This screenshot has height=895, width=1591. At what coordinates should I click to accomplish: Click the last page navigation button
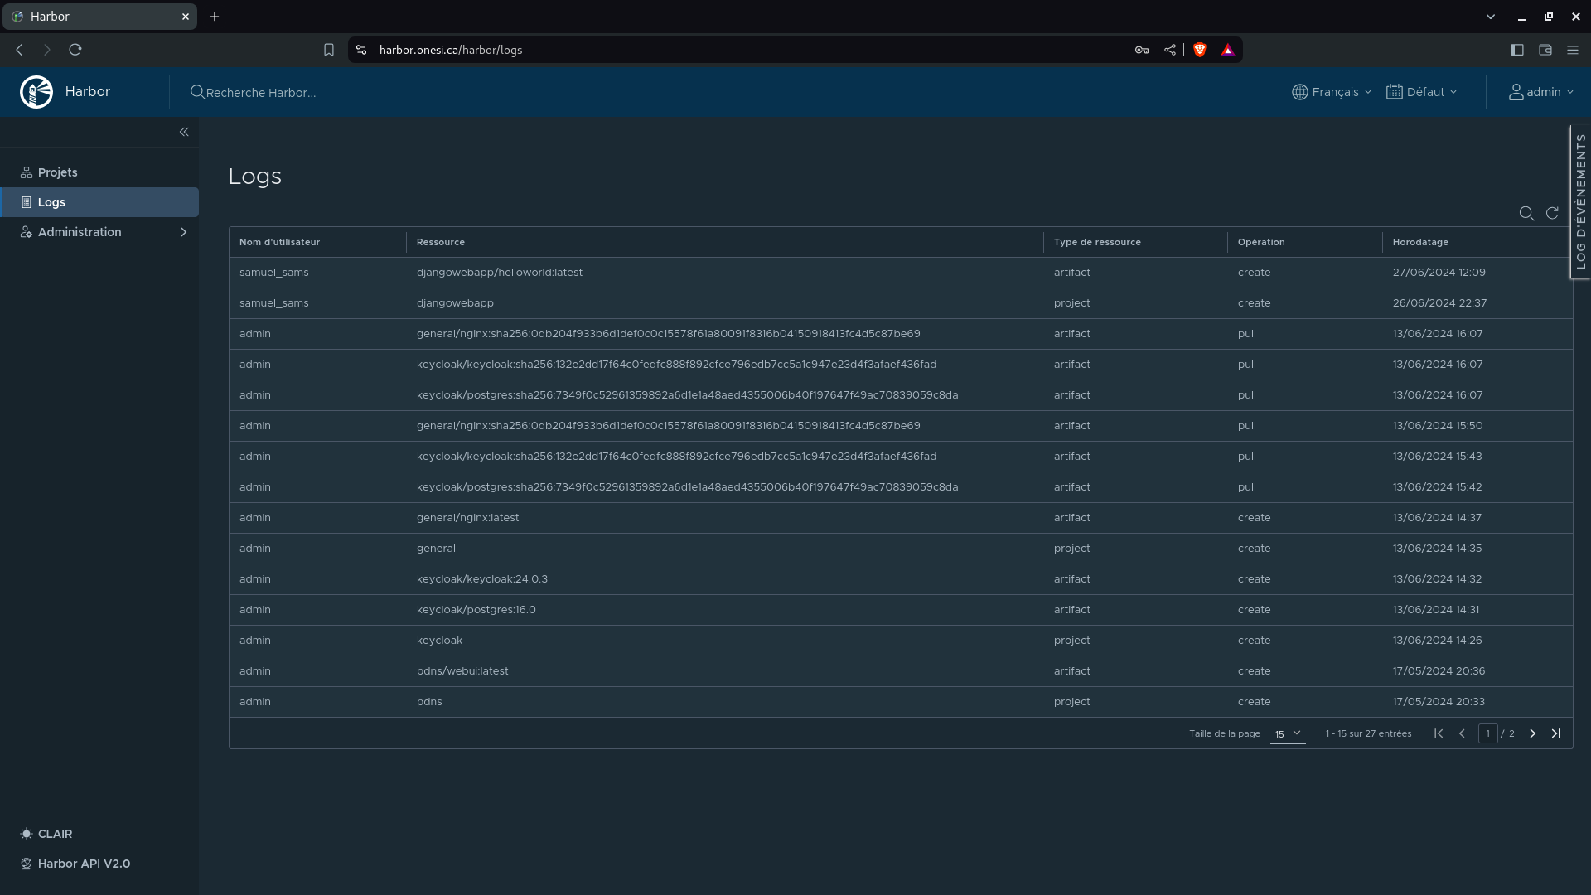pyautogui.click(x=1556, y=733)
